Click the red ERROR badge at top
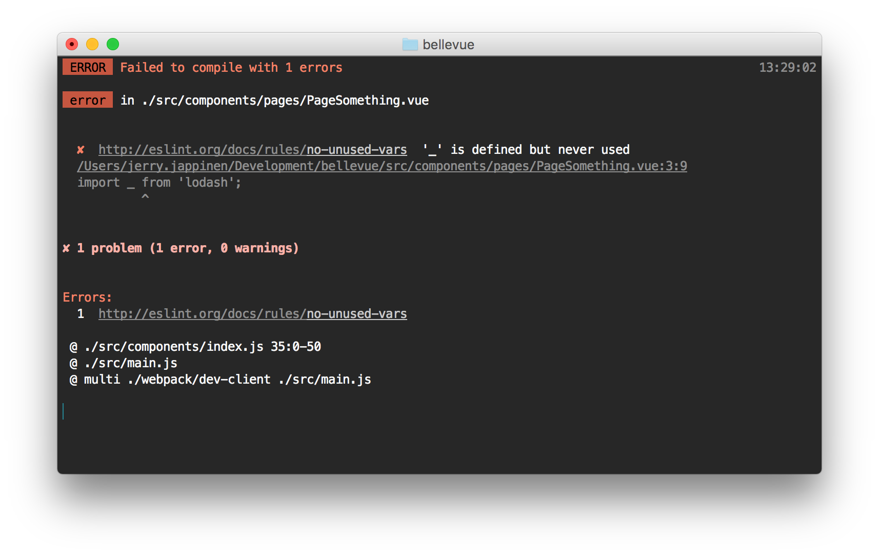The width and height of the screenshot is (879, 556). coord(88,67)
